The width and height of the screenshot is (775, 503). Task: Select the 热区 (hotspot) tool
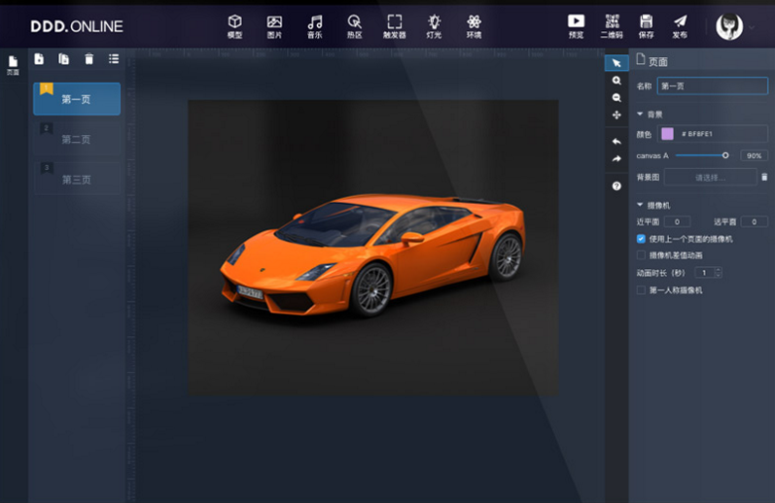(354, 26)
